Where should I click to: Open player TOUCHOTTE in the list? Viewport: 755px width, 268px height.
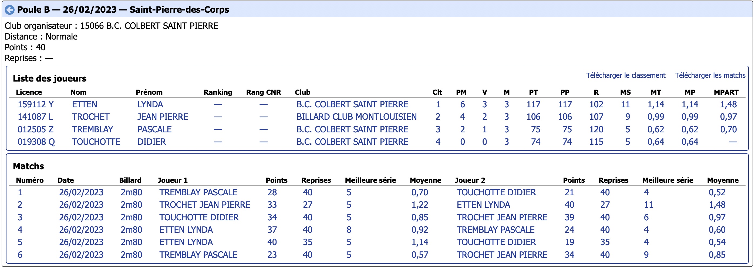coord(96,142)
